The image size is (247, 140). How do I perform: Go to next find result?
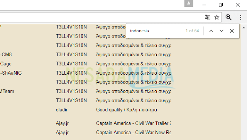pos(222,31)
